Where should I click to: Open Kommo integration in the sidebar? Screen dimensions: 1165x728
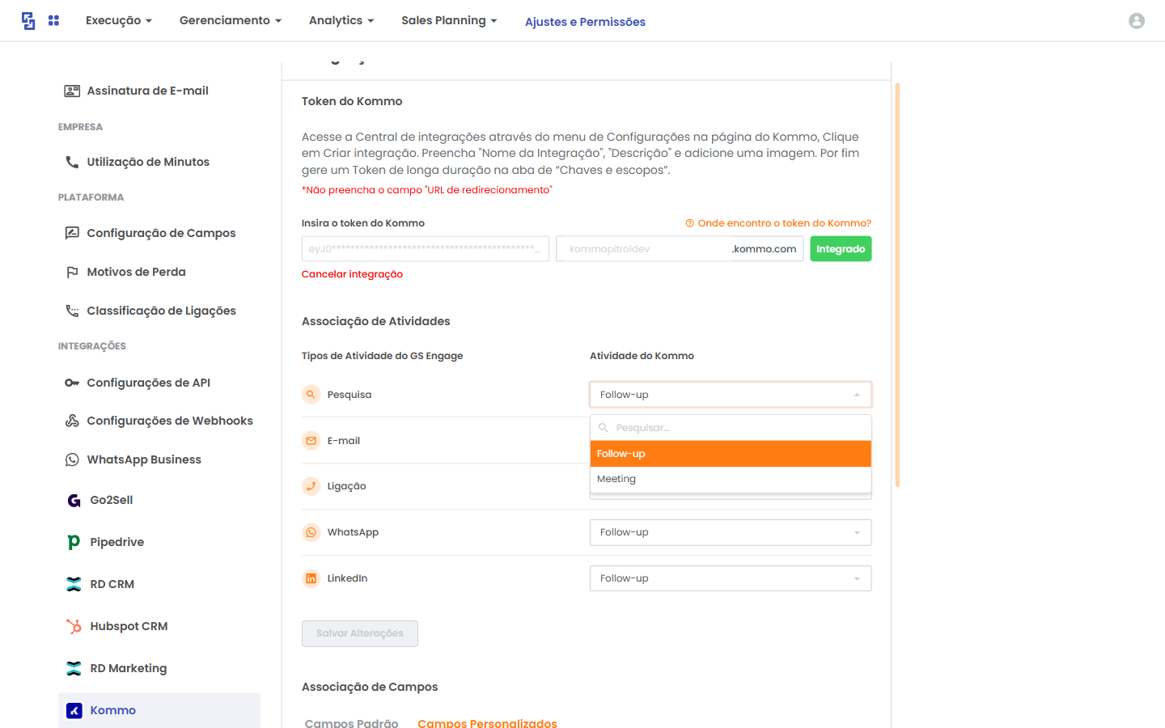pyautogui.click(x=159, y=710)
